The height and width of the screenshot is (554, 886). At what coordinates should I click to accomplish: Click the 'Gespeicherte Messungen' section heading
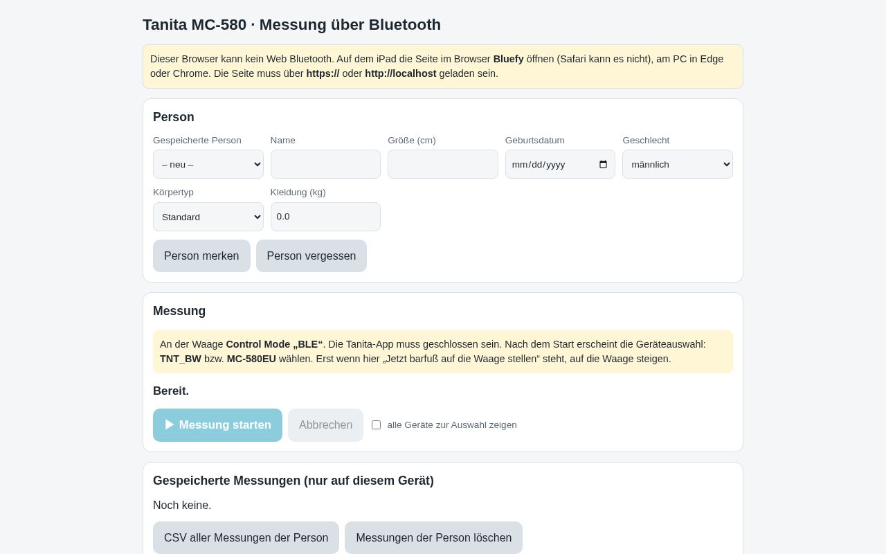293,481
